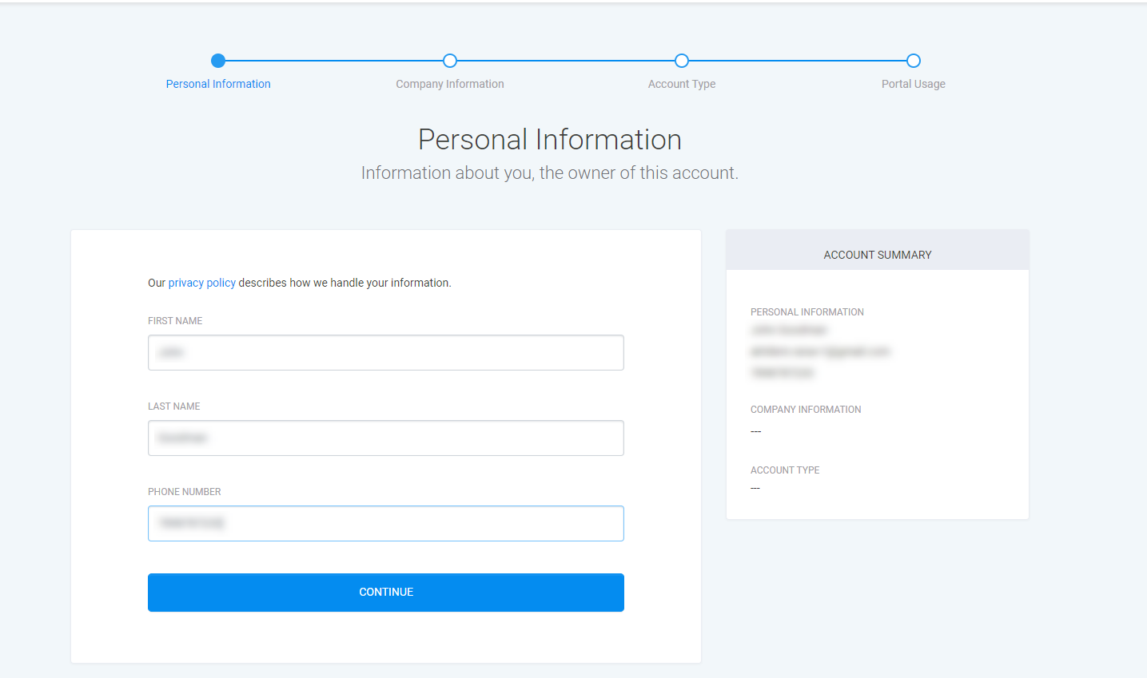Select the Phone Number input box
Screen dimensions: 1147x678
(x=385, y=523)
